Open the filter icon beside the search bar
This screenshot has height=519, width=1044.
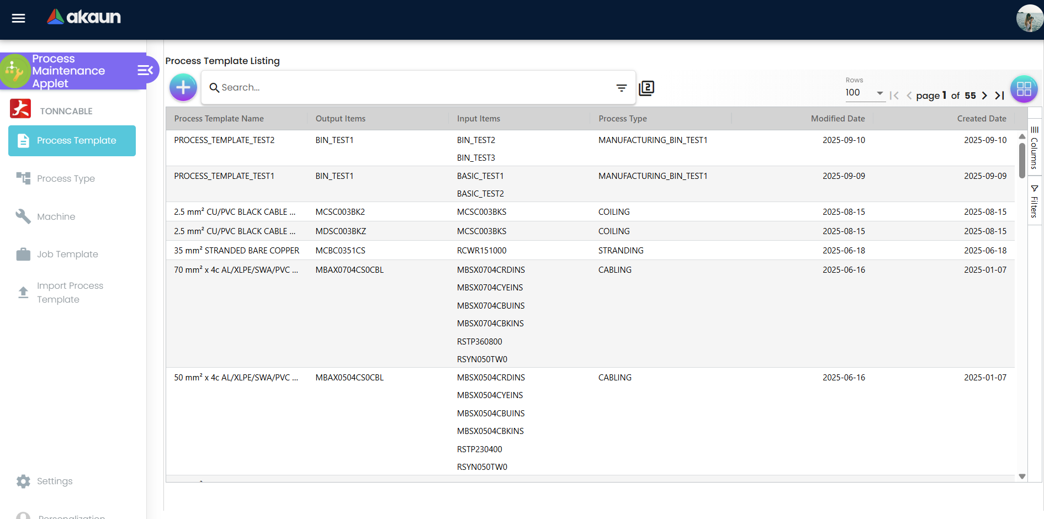(621, 88)
